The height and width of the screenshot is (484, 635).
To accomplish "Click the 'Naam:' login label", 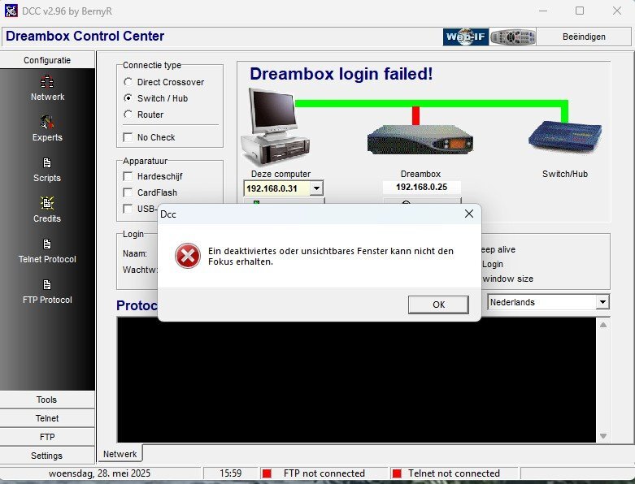I will point(135,253).
